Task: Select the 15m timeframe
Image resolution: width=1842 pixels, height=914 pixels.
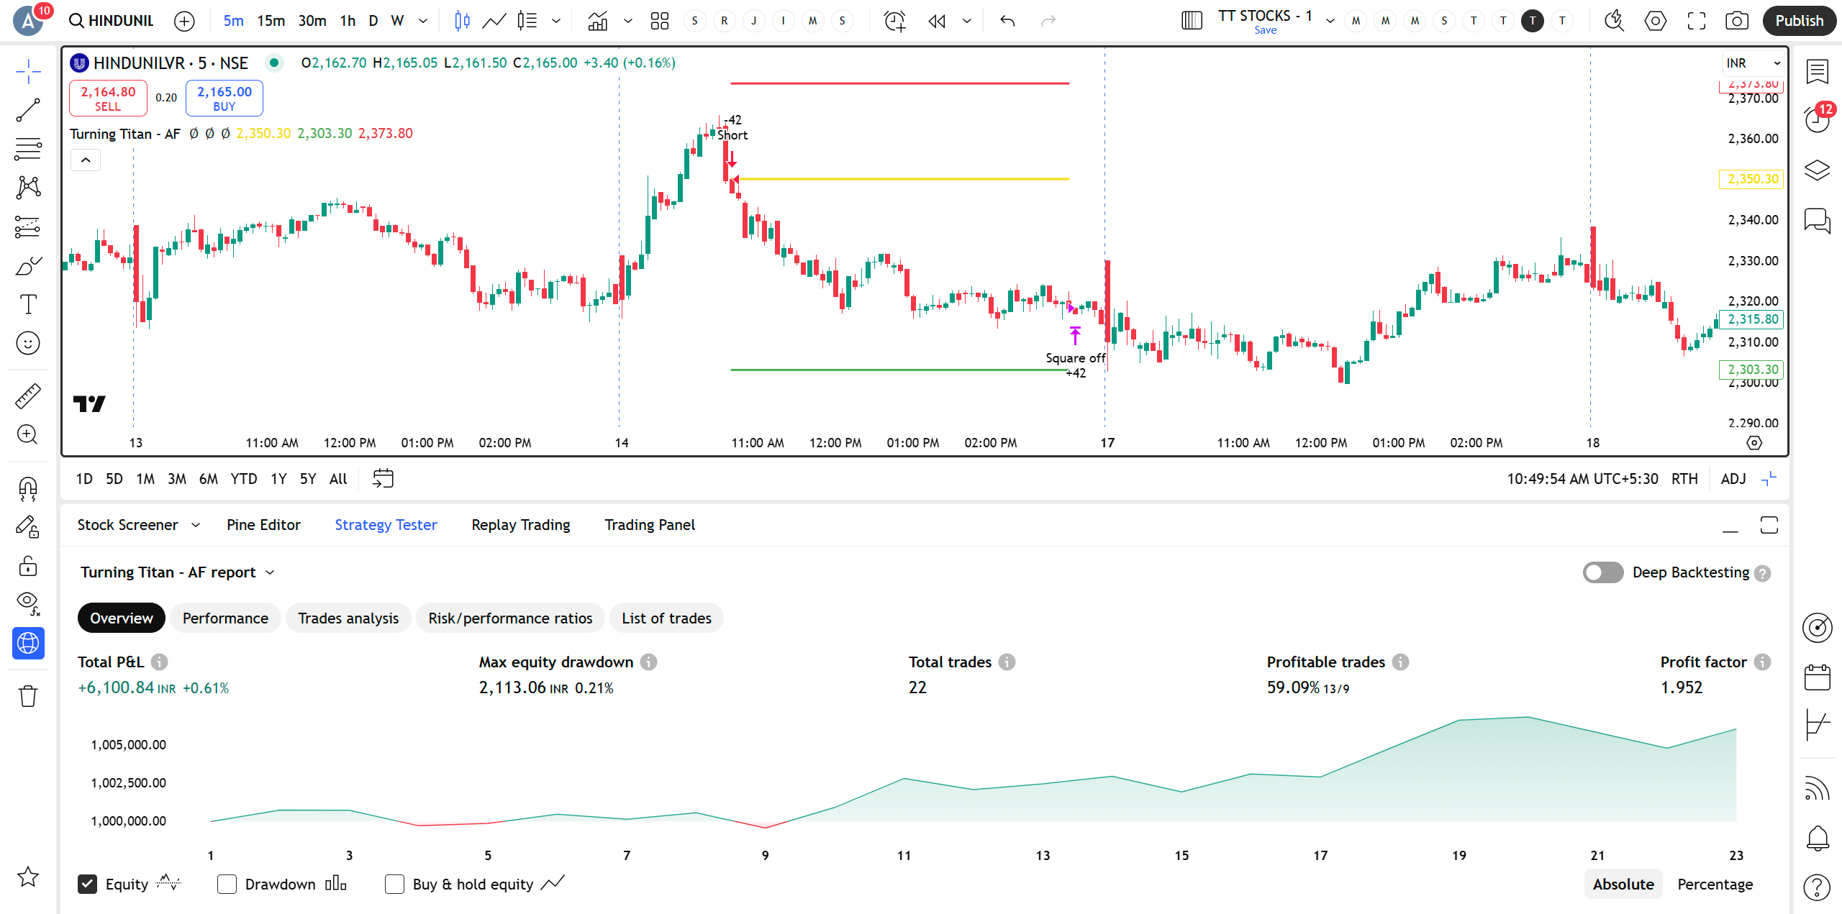Action: click(271, 21)
